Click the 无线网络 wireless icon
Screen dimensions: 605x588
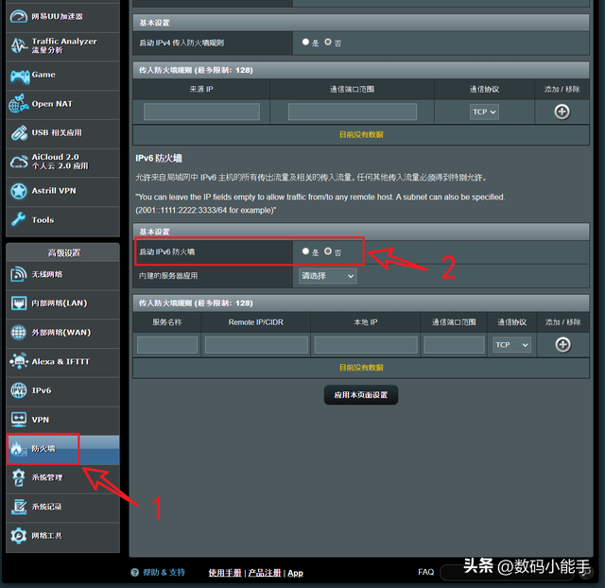[x=19, y=274]
